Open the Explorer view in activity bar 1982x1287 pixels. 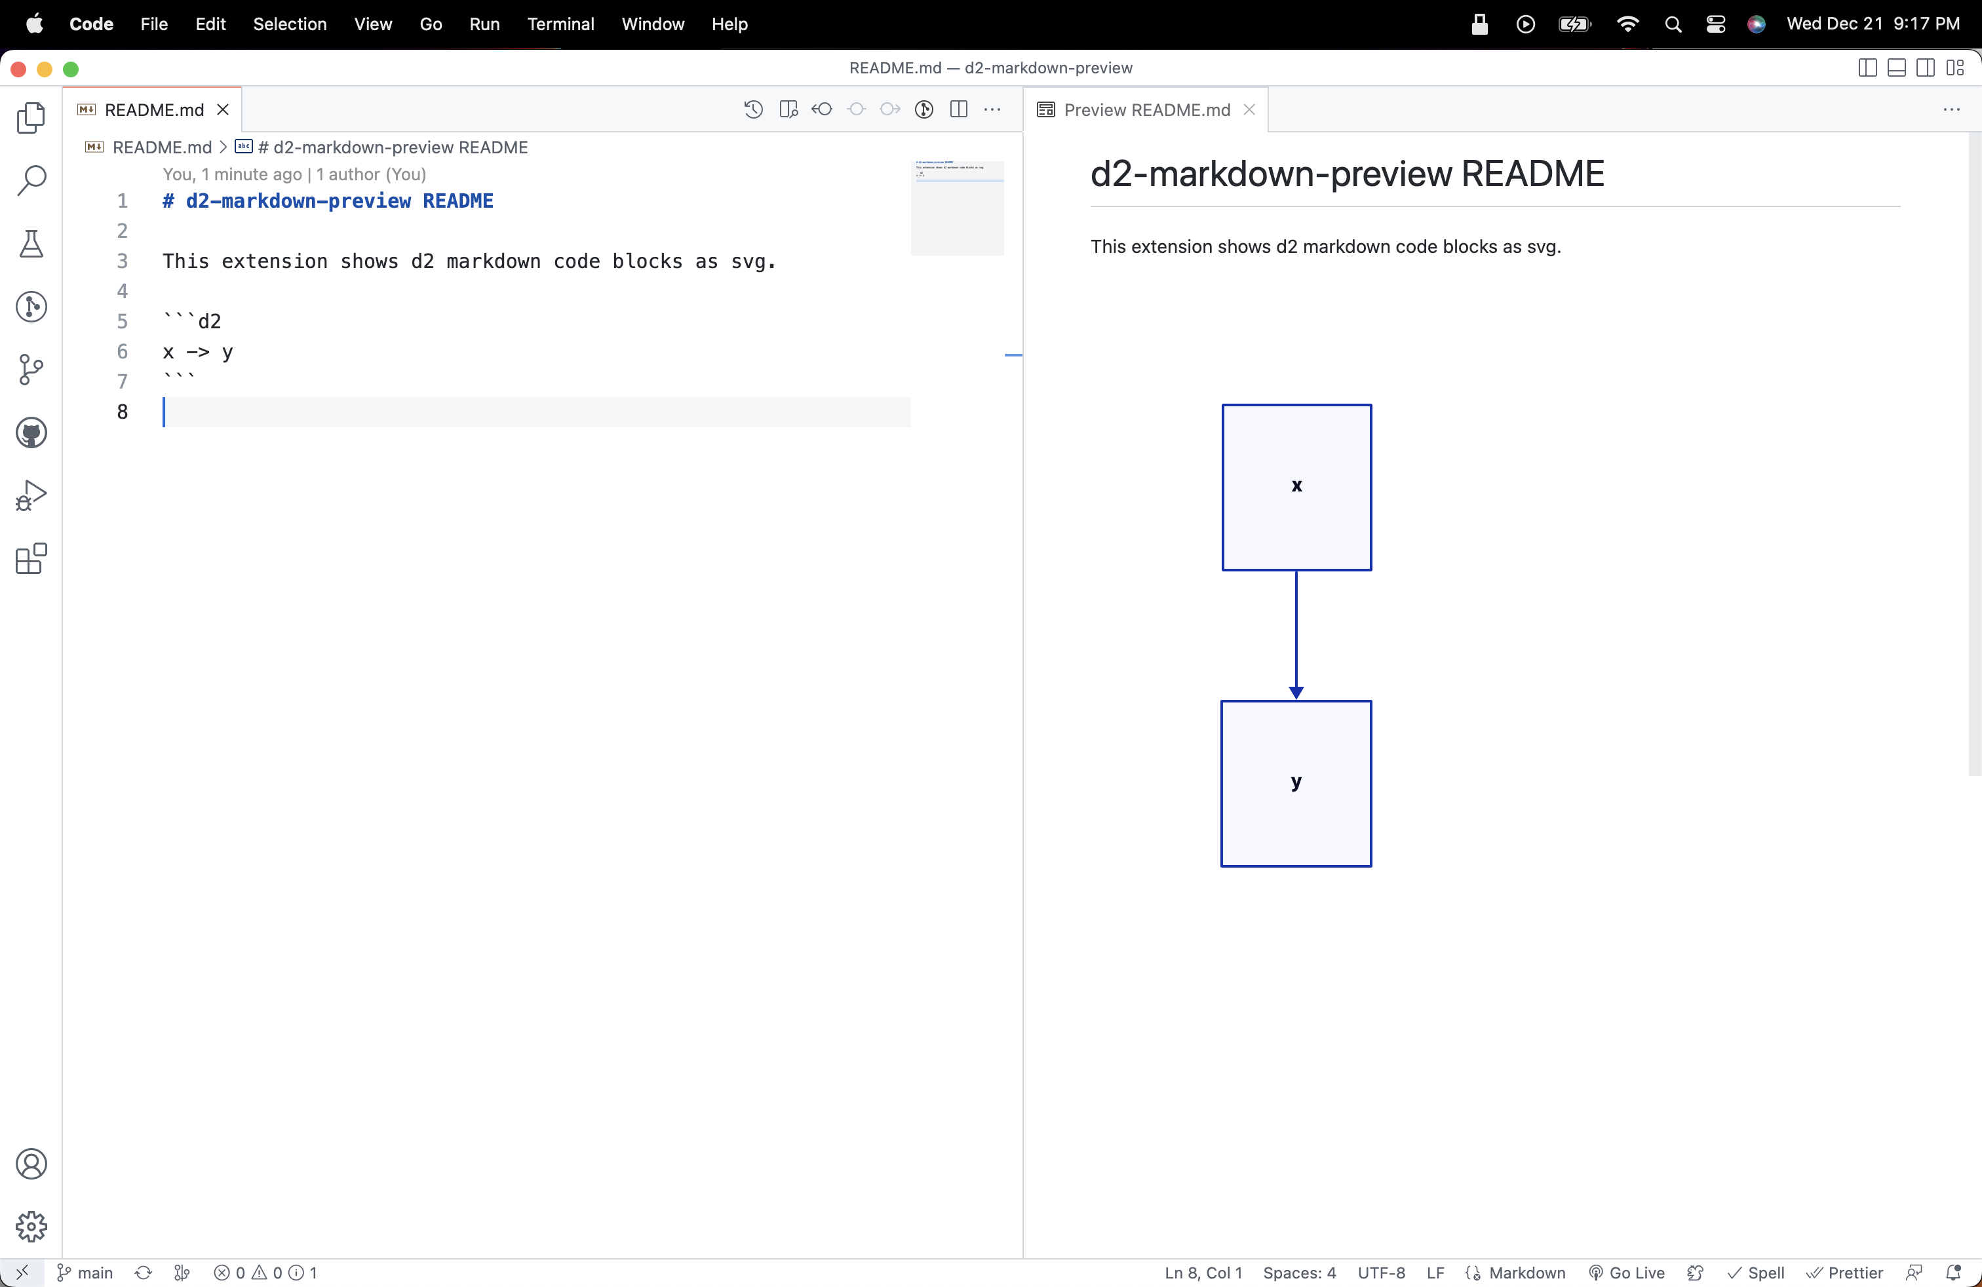(31, 117)
